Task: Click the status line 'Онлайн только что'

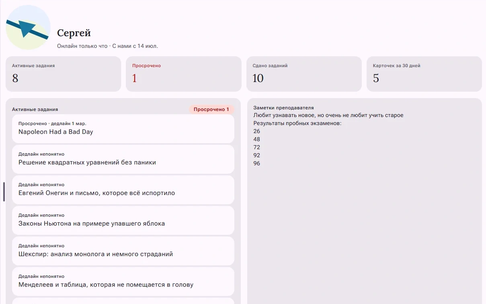Action: (82, 46)
